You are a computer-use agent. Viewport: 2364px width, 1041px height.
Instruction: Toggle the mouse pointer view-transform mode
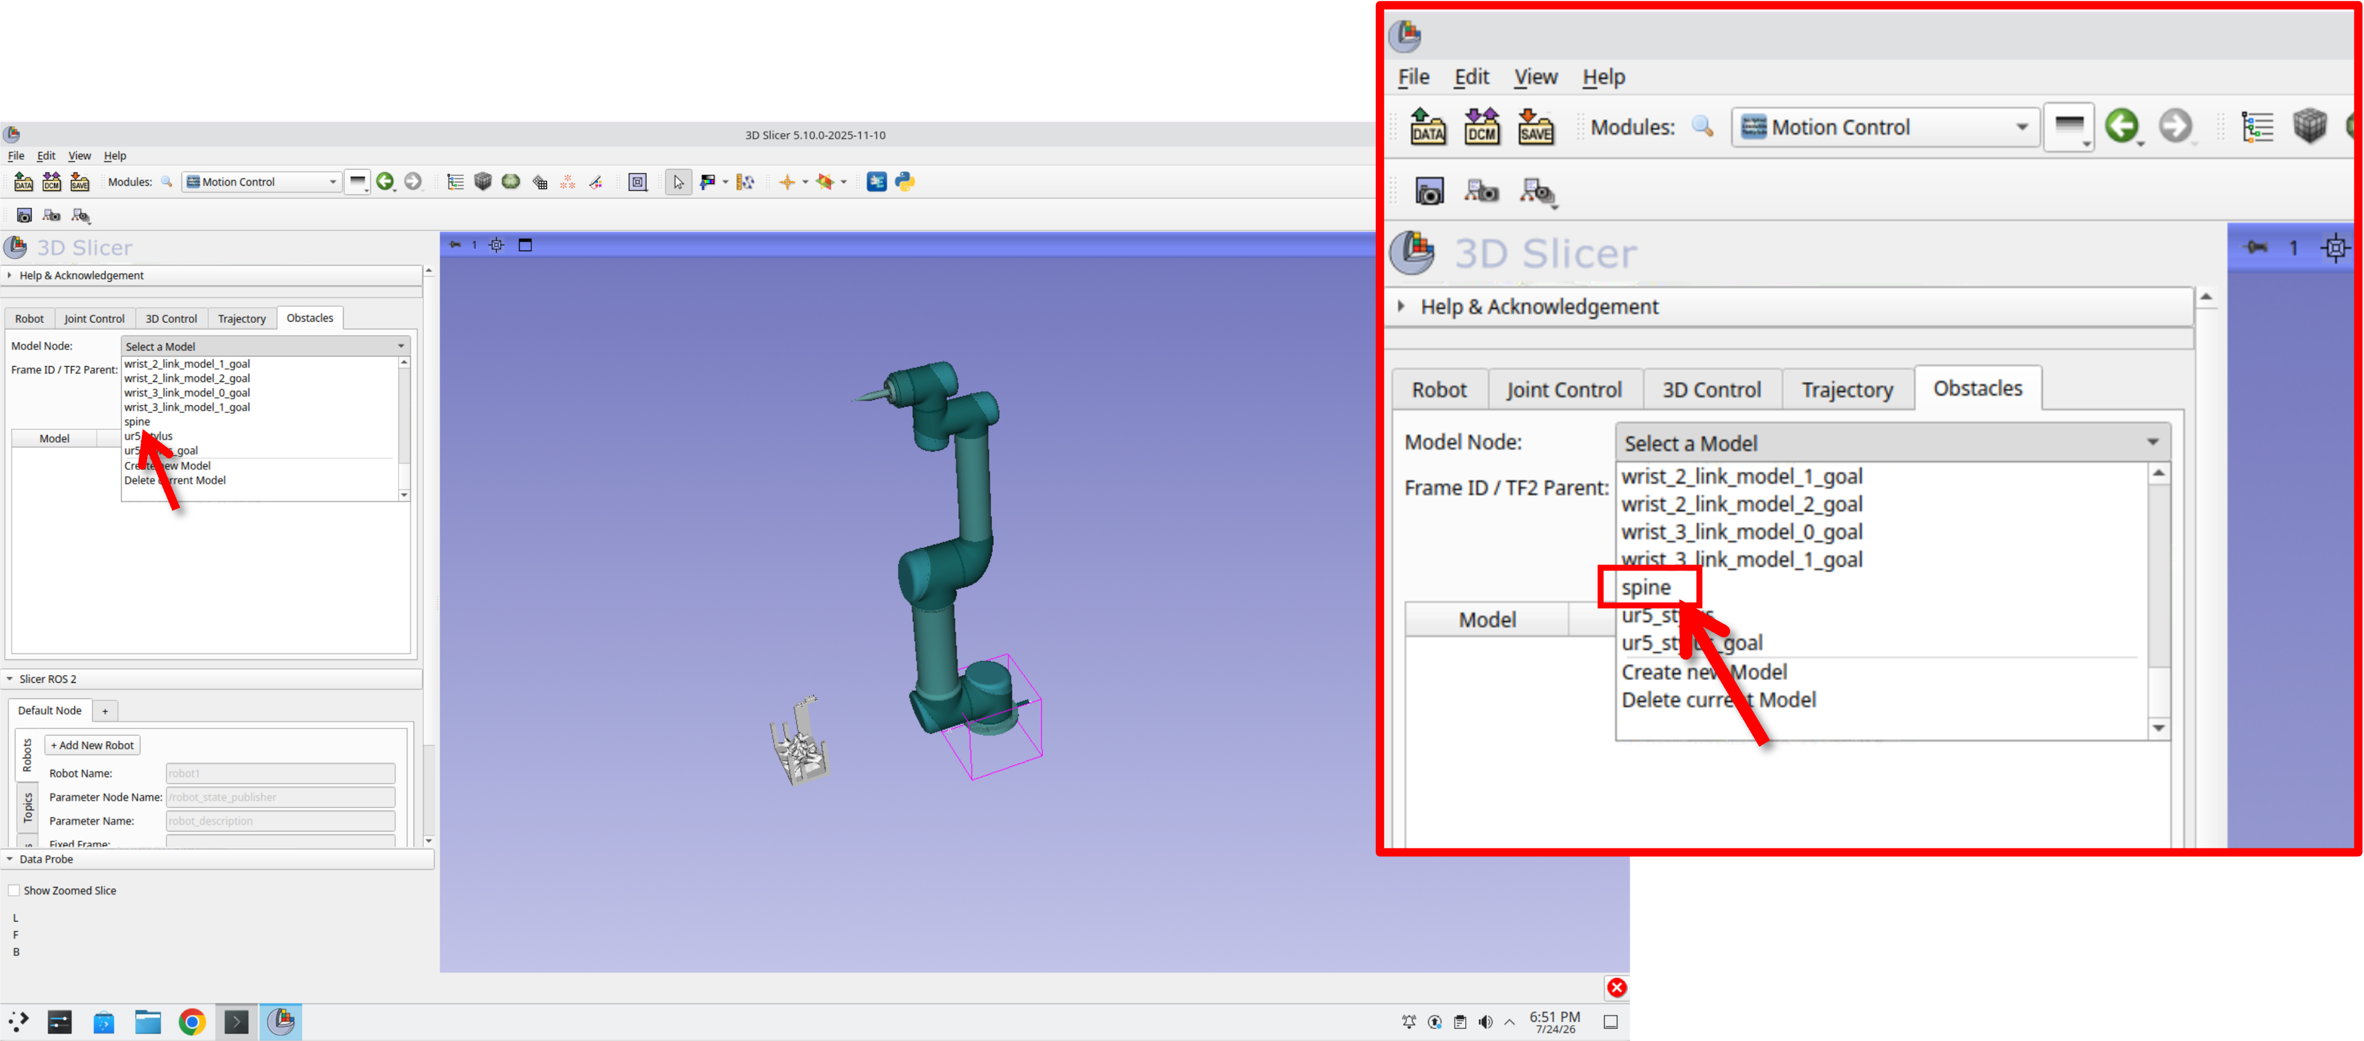tap(678, 182)
